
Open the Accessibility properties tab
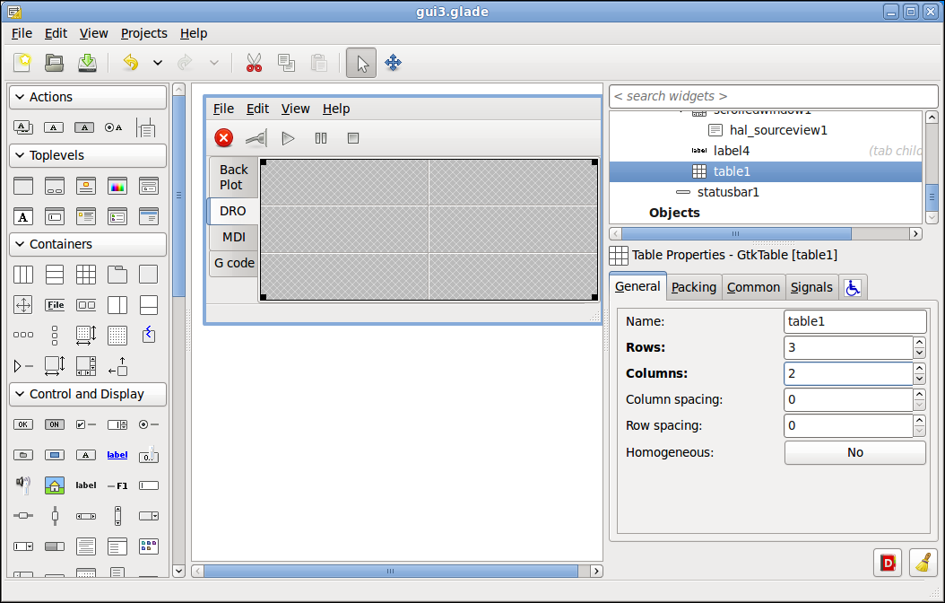[852, 288]
